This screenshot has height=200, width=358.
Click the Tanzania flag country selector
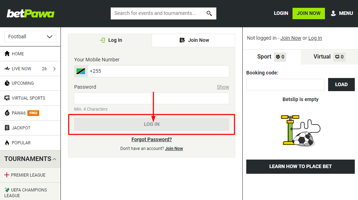click(81, 71)
